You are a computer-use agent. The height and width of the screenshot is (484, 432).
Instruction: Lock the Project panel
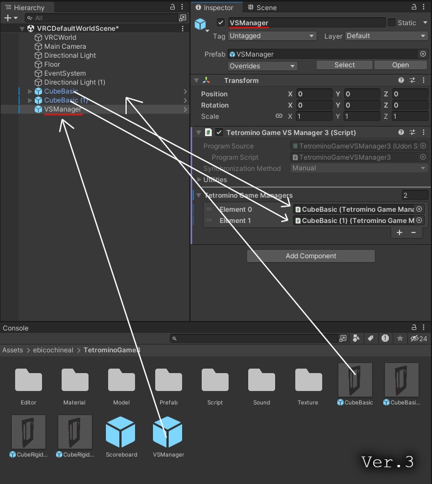pyautogui.click(x=414, y=328)
